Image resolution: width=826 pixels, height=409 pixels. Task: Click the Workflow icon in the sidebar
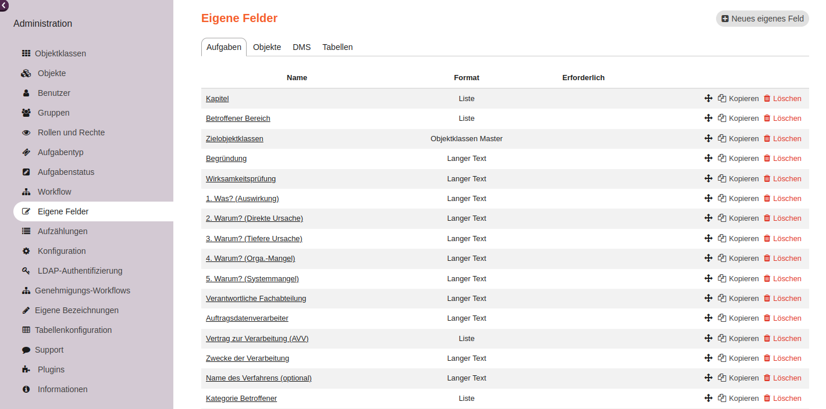point(26,191)
